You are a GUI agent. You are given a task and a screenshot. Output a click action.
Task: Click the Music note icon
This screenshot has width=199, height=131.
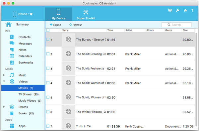[x=12, y=75]
